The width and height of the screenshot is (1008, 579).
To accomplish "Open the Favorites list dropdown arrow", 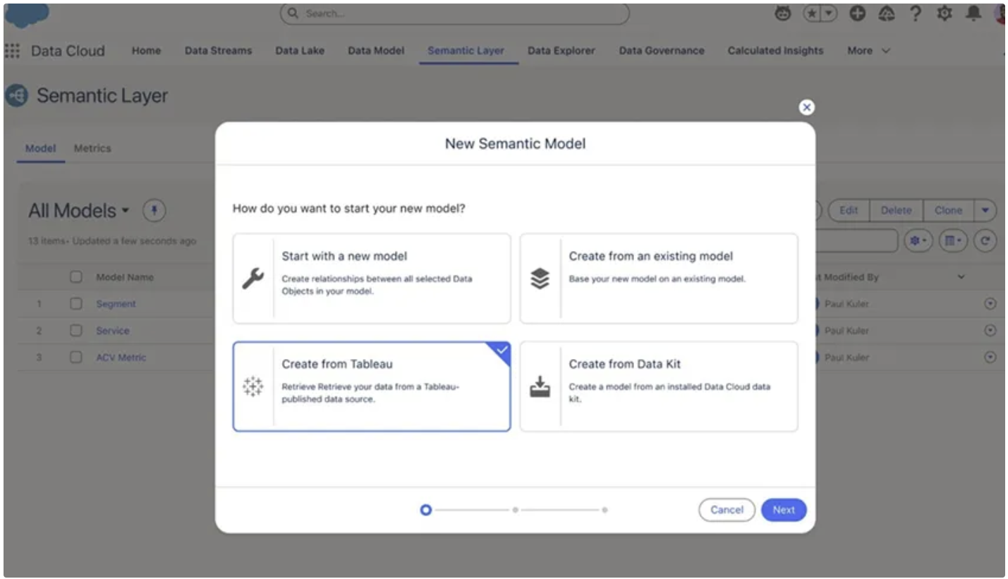I will pyautogui.click(x=829, y=13).
